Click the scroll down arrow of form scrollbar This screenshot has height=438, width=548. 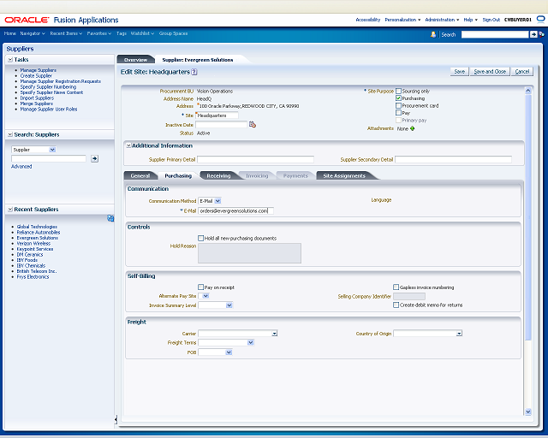click(528, 411)
